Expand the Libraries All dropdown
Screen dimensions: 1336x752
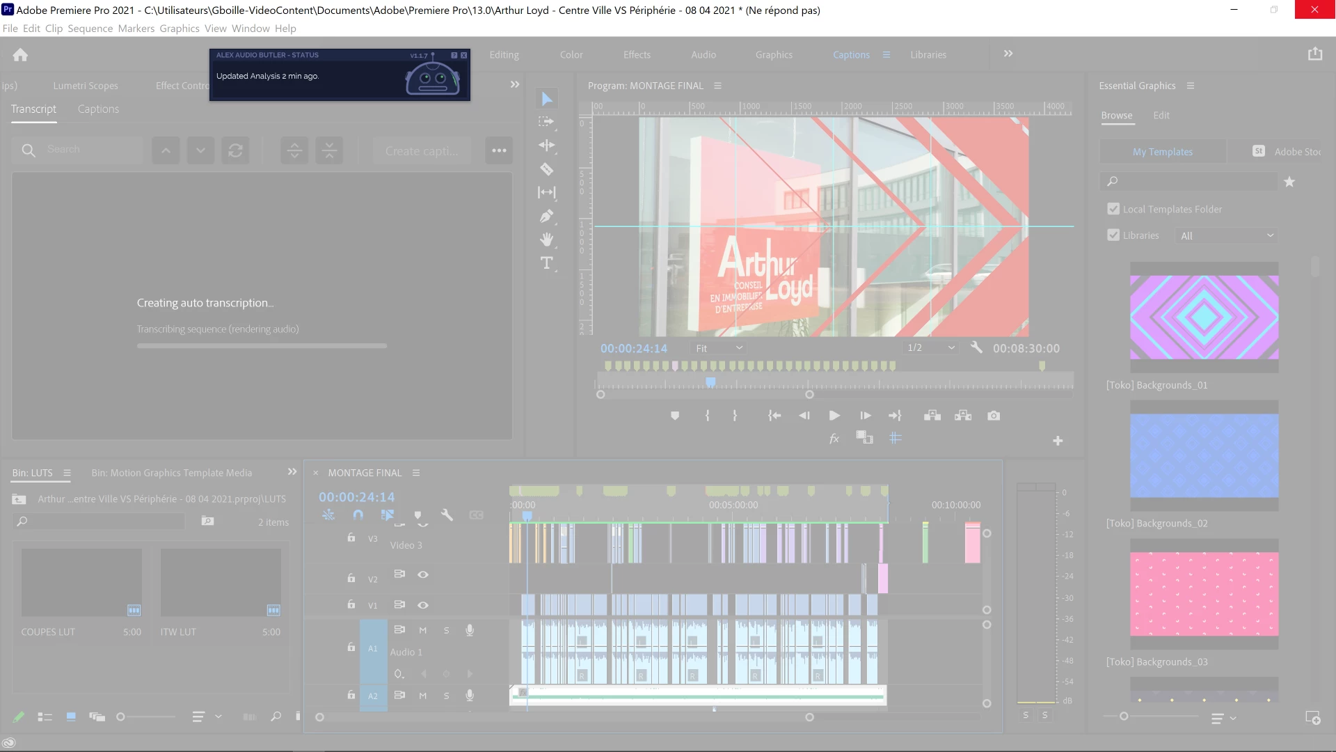pyautogui.click(x=1226, y=236)
